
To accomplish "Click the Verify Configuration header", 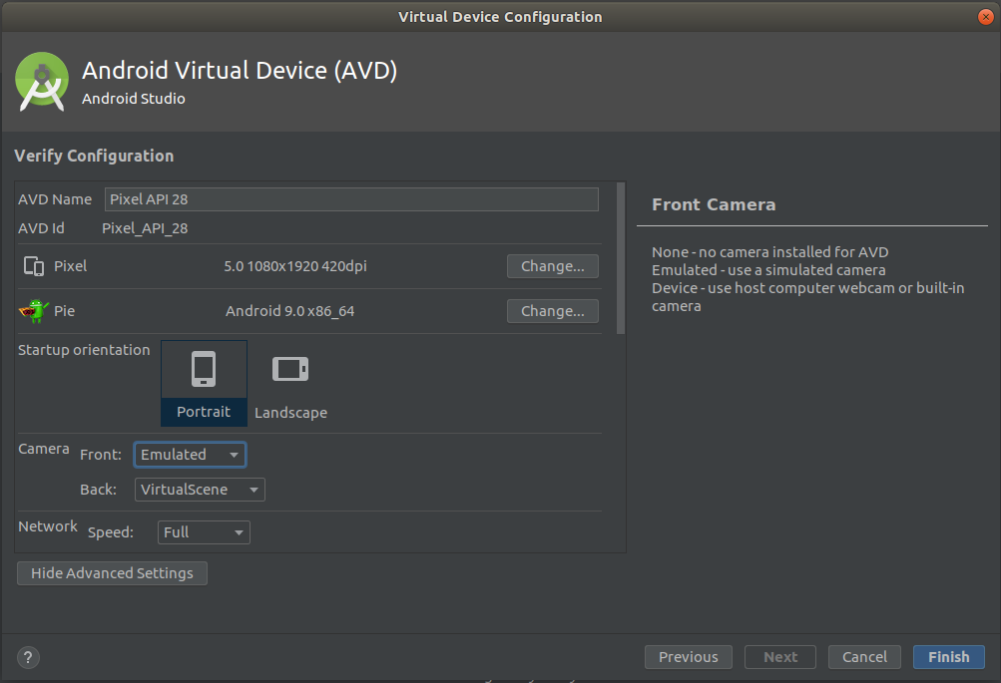I will (94, 156).
